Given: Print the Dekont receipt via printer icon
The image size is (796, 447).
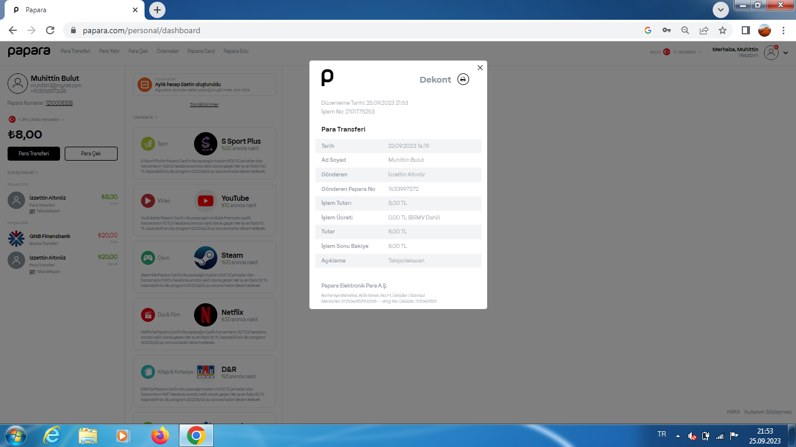Looking at the screenshot, I should pyautogui.click(x=463, y=79).
